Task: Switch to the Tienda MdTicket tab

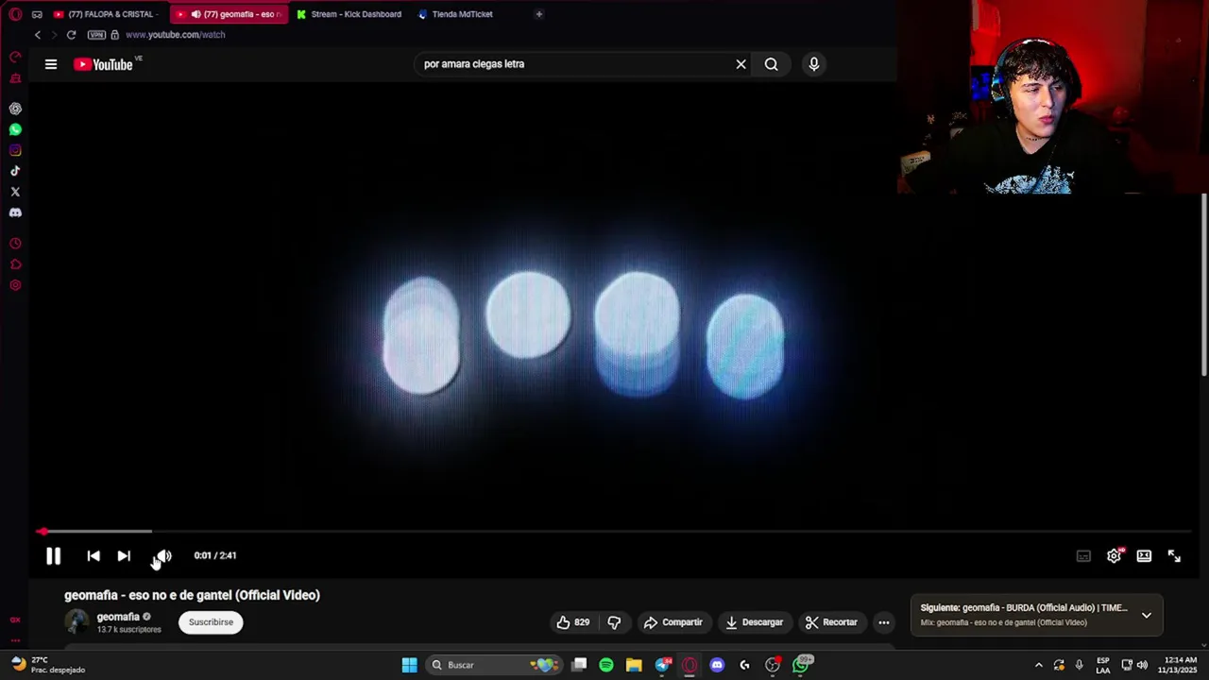Action: 461,14
